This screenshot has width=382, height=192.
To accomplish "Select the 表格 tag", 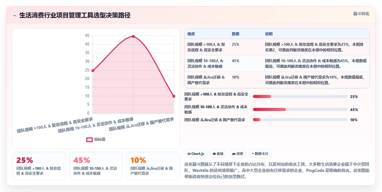I will click(x=218, y=154).
